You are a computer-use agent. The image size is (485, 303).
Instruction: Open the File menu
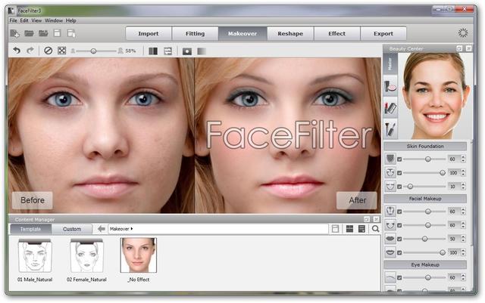(x=14, y=20)
